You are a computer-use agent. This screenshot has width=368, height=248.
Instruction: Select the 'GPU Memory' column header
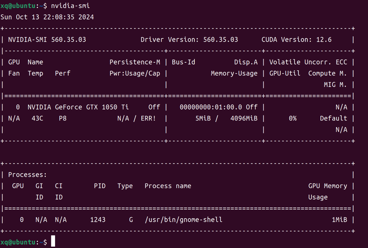(x=328, y=186)
